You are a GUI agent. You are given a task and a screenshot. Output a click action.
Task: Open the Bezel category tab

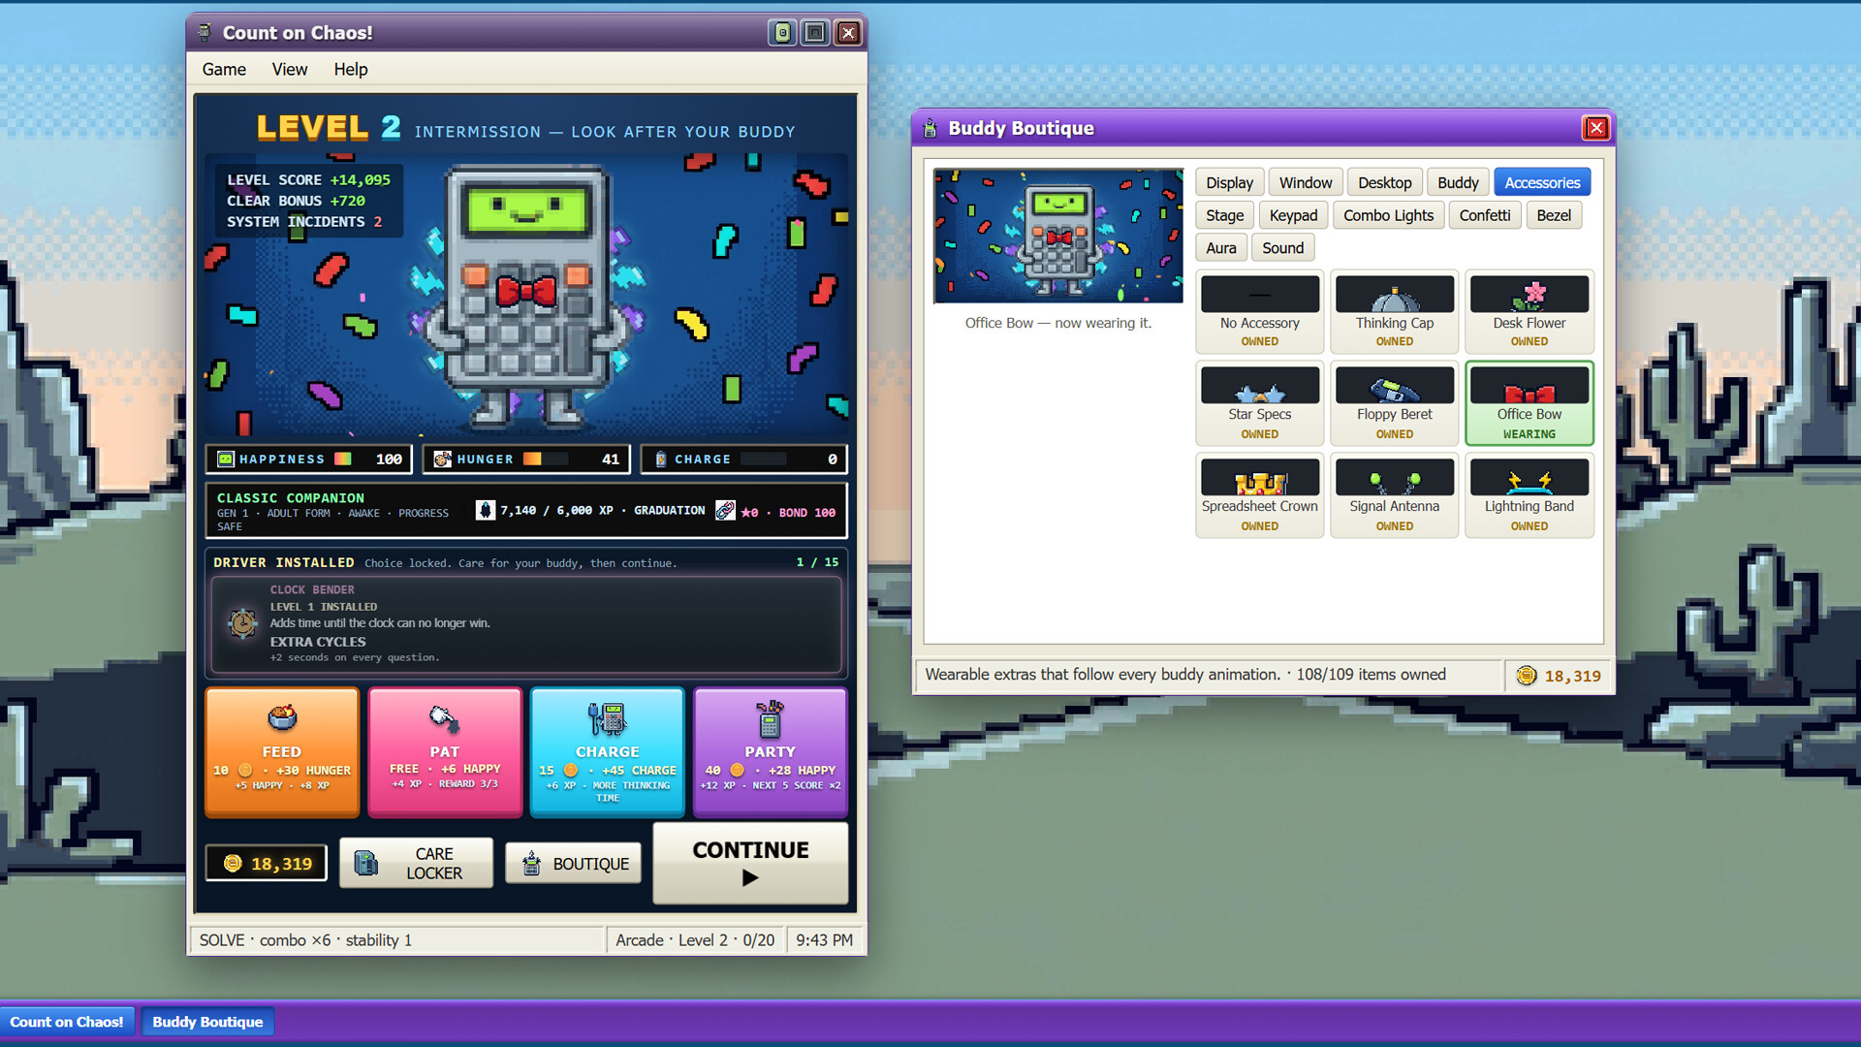[1554, 215]
